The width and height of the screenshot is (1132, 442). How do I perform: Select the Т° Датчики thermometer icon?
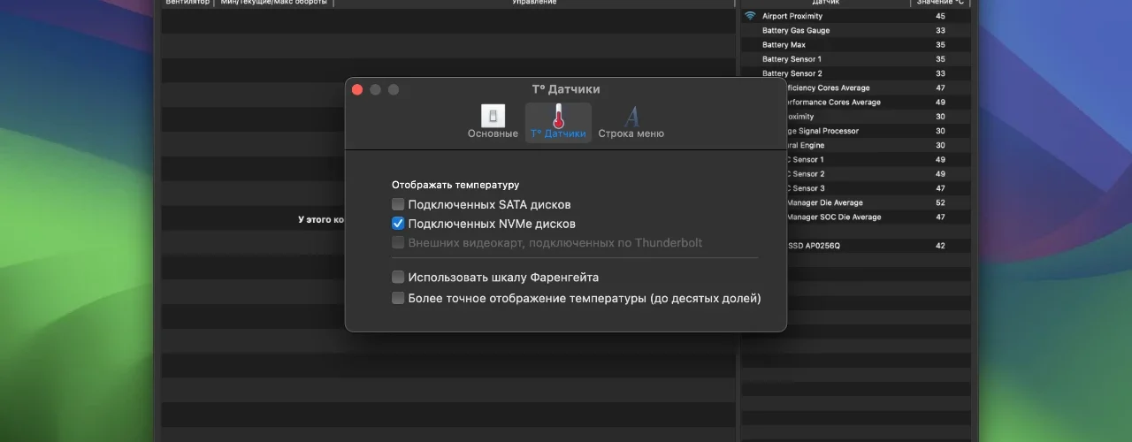coord(558,116)
